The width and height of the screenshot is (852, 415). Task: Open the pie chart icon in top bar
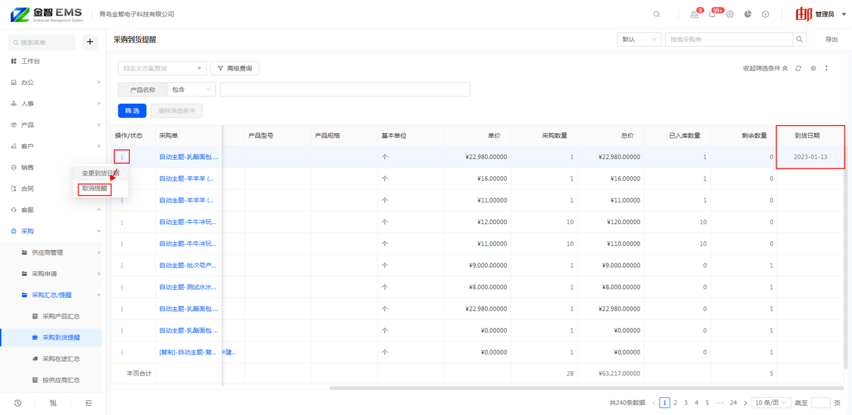click(x=748, y=14)
